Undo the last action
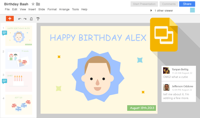The image size is (200, 118). coord(20,19)
